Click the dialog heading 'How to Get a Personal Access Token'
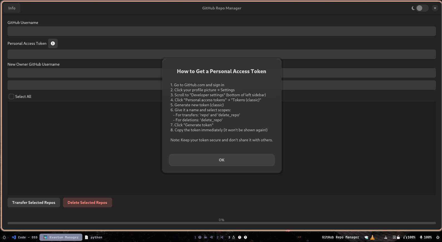Viewport: 442px width, 242px height. pos(221,71)
